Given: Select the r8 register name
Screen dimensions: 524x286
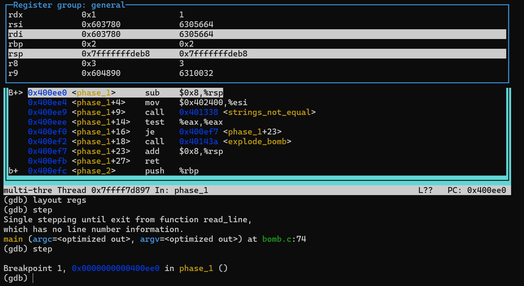Looking at the screenshot, I should tap(13, 63).
